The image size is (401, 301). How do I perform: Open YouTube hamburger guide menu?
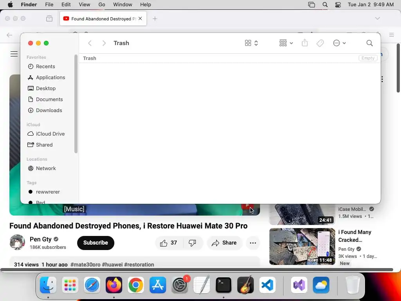14,54
